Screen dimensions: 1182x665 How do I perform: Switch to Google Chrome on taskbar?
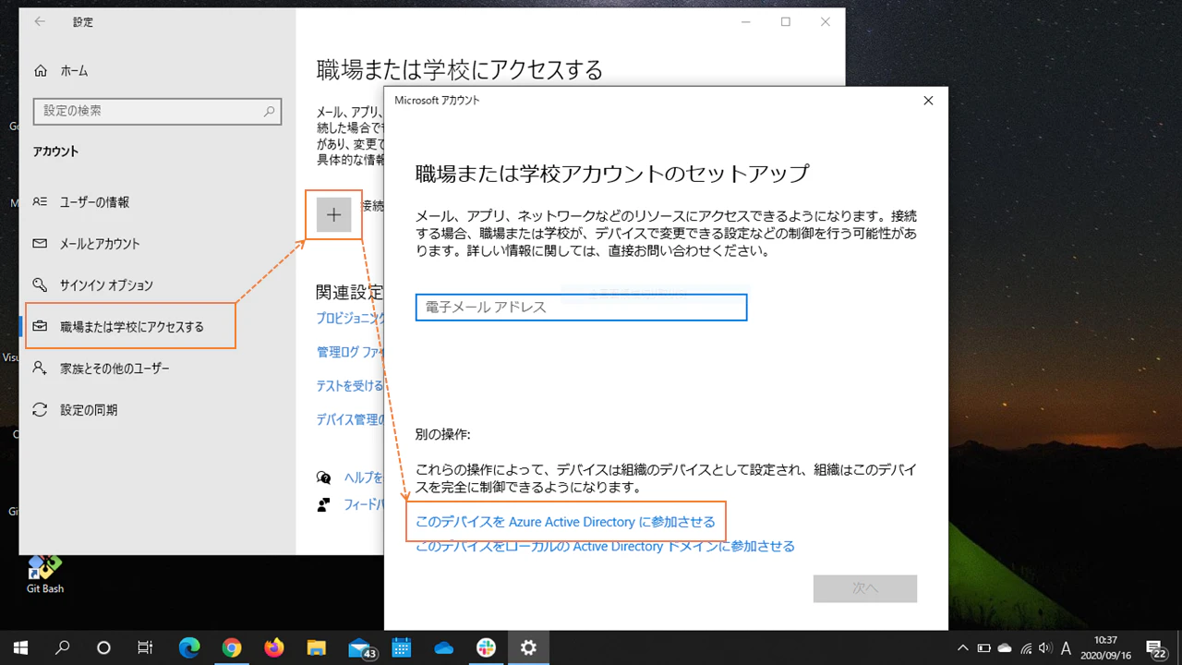pos(232,647)
